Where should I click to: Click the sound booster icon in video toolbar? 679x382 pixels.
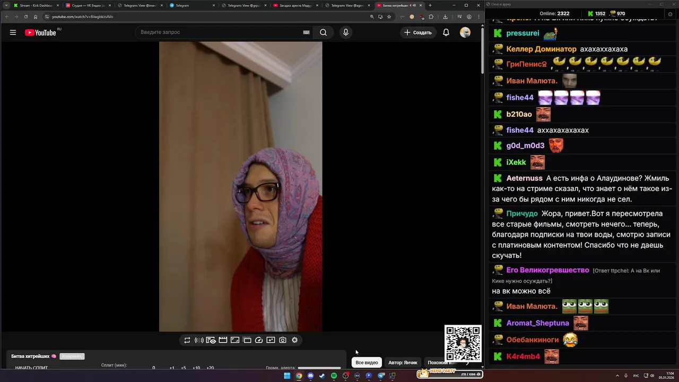[199, 340]
